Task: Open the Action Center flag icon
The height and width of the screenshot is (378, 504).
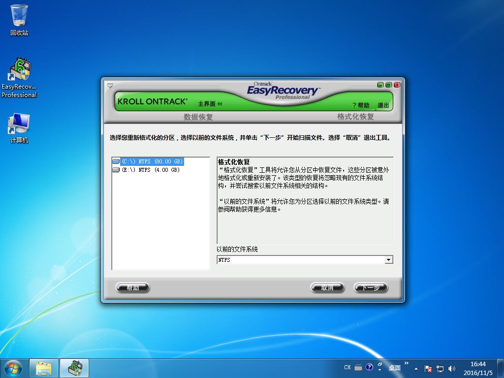Action: coord(428,368)
